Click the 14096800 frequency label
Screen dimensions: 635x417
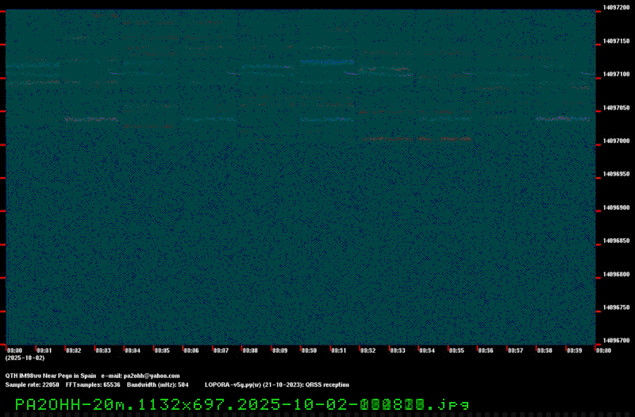pyautogui.click(x=617, y=274)
